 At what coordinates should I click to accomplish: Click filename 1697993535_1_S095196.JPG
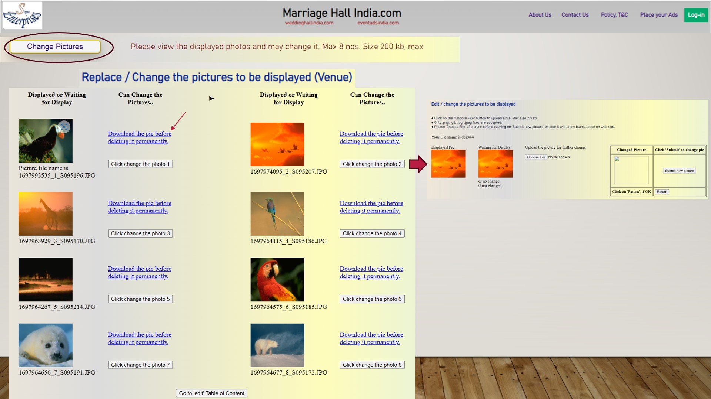pos(57,175)
